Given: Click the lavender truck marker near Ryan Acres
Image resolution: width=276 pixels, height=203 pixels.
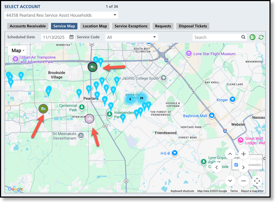Looking at the screenshot, I should [89, 119].
